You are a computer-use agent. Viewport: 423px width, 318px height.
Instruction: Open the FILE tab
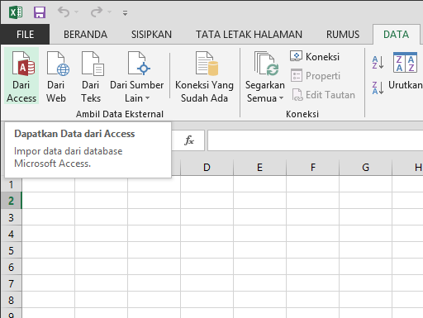click(x=25, y=35)
